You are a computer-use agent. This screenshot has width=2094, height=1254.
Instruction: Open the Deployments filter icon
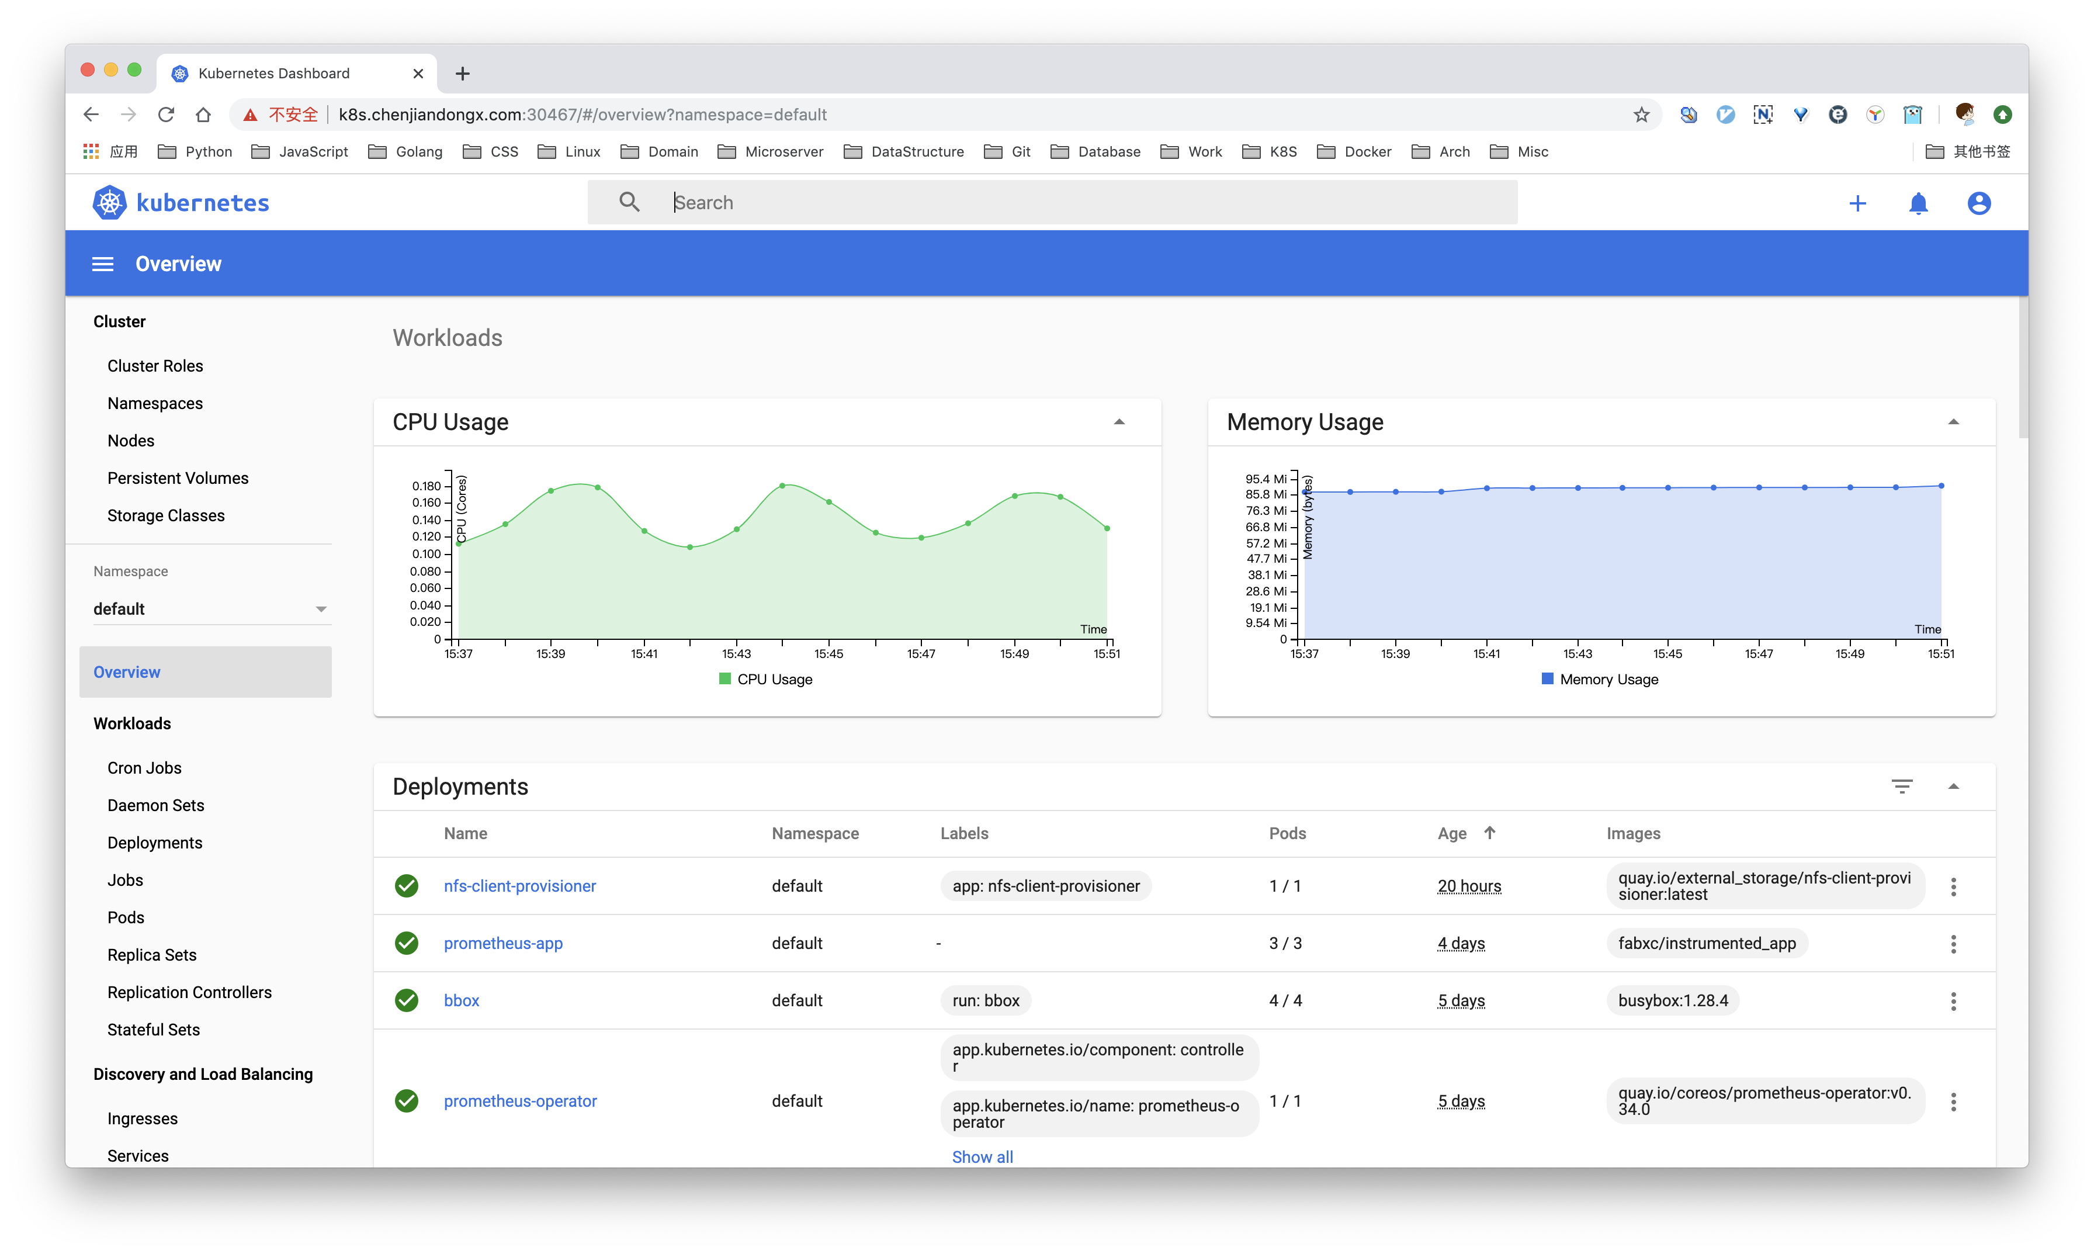[x=1901, y=787]
